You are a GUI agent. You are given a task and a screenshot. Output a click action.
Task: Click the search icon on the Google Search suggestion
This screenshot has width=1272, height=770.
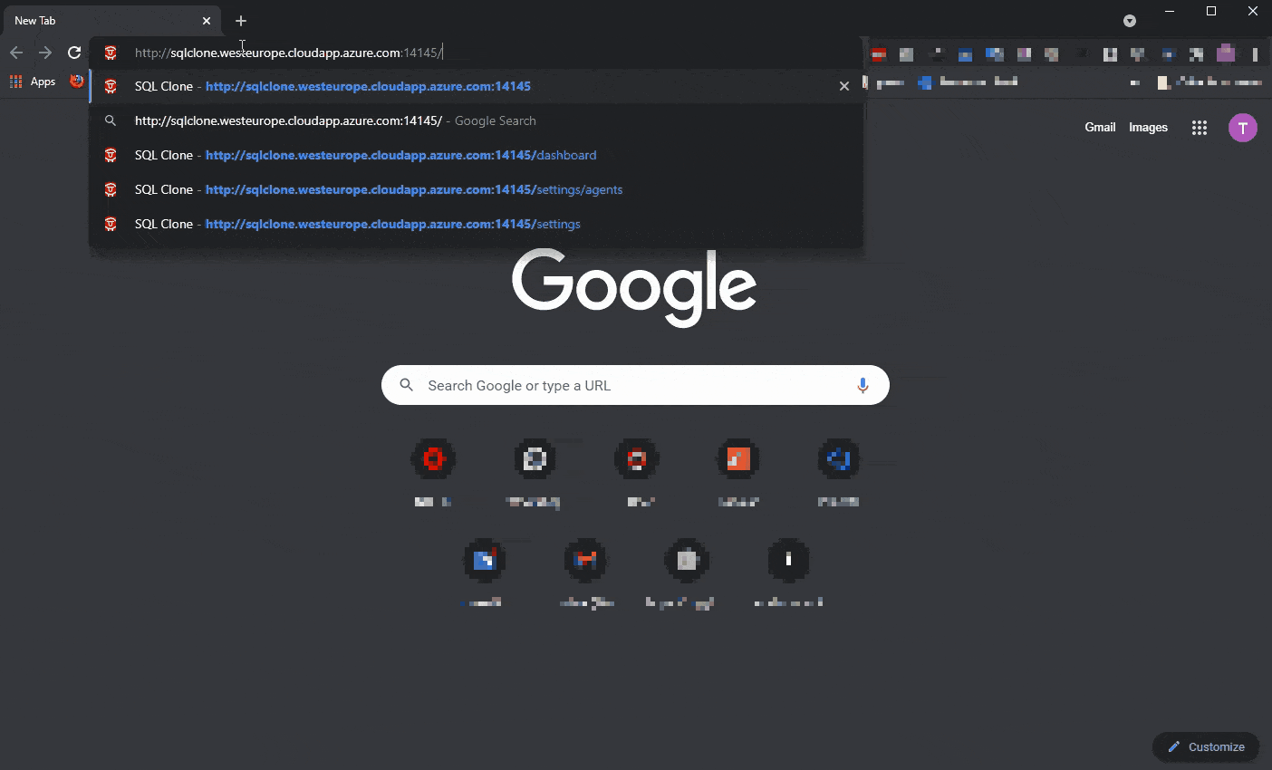pyautogui.click(x=111, y=120)
